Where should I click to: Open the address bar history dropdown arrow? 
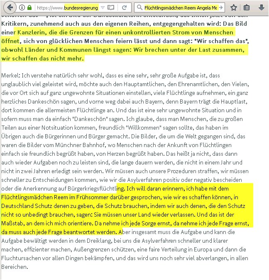(103, 8)
